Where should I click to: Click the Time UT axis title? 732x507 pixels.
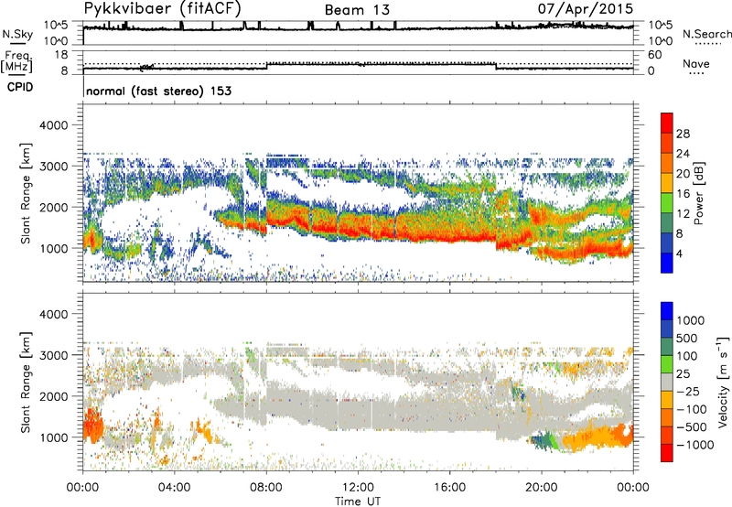point(358,502)
